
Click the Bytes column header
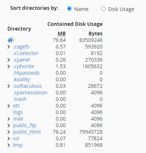pos(95,34)
